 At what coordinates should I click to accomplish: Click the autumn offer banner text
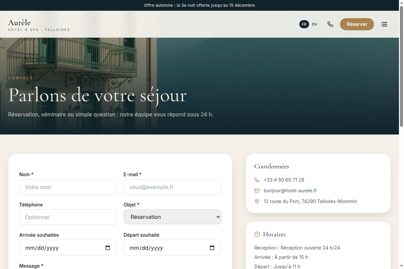pos(199,5)
